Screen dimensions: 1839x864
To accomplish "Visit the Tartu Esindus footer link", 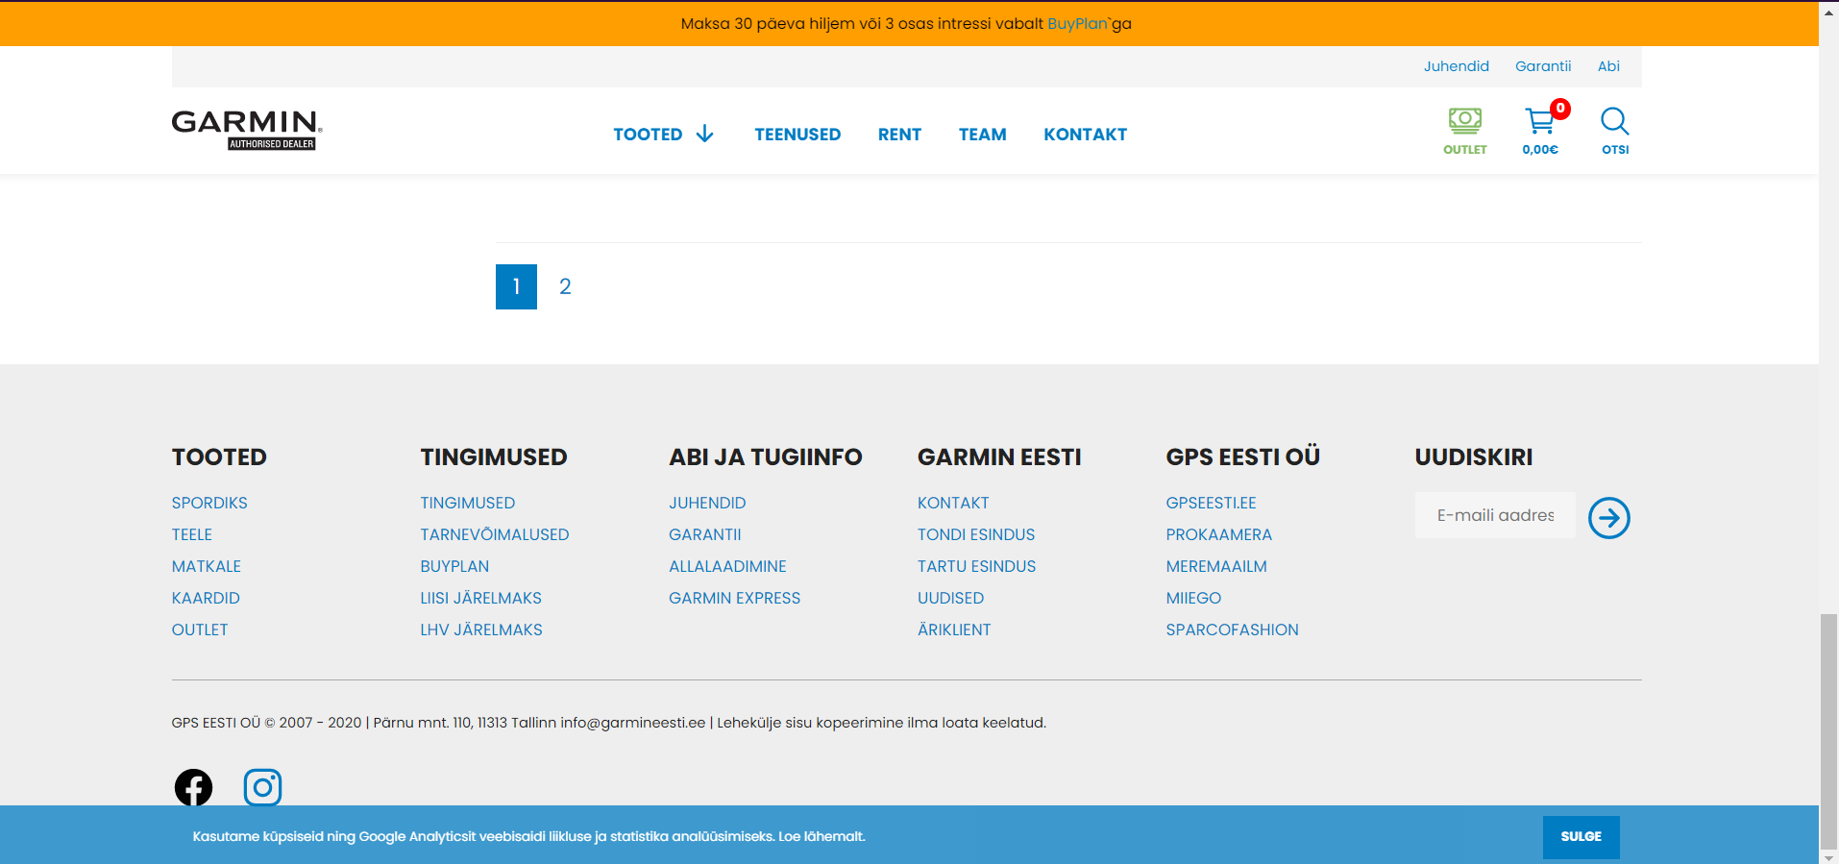I will coord(976,566).
